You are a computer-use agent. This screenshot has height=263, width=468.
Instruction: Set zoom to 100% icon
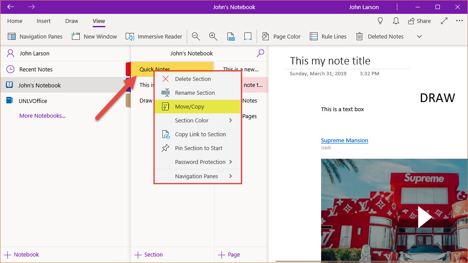(231, 37)
